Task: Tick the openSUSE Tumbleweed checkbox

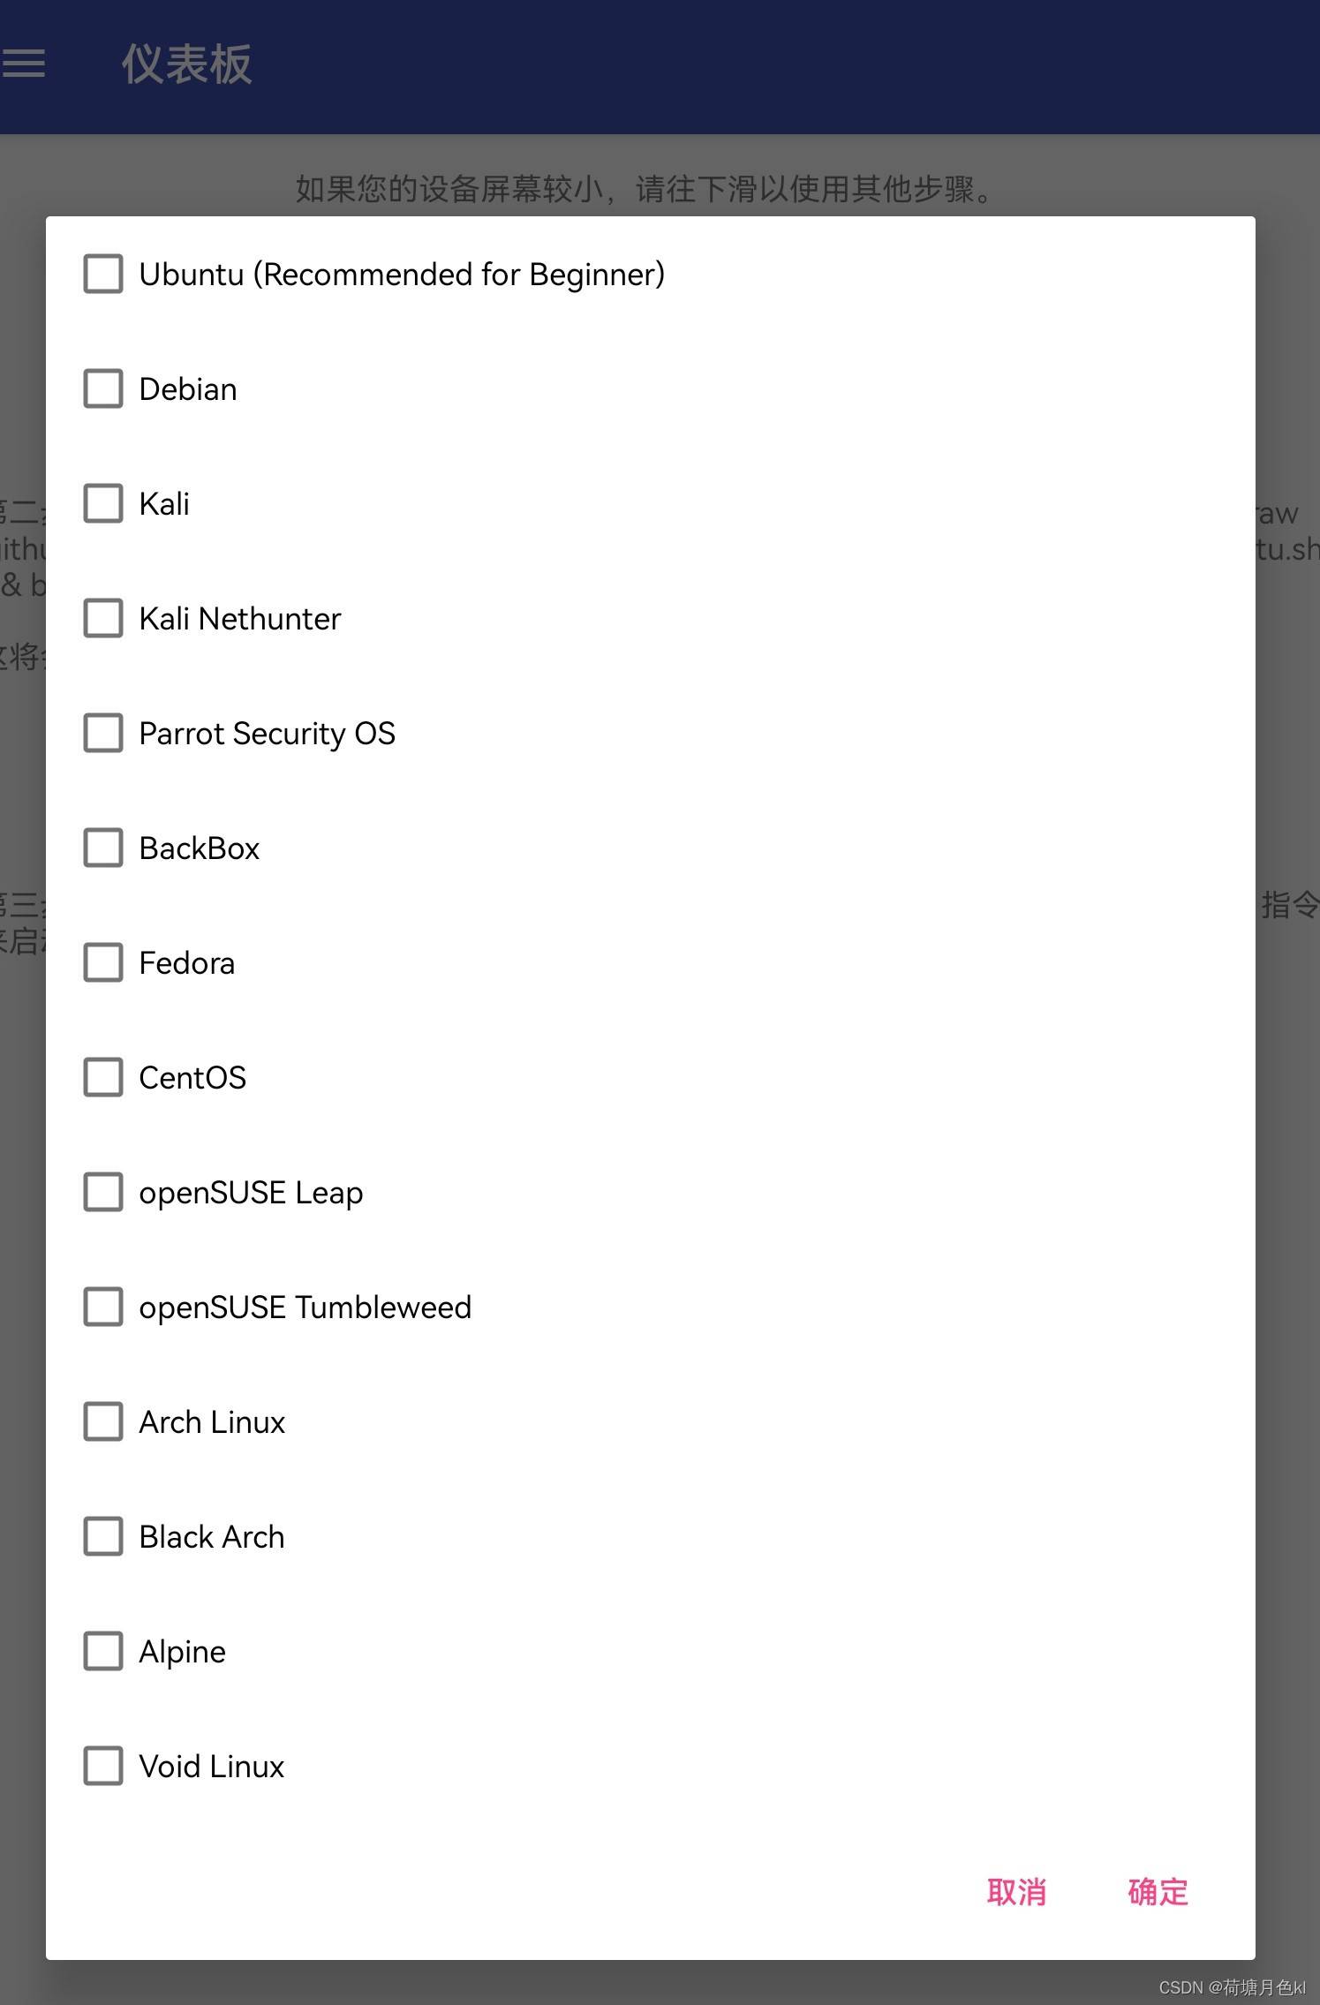Action: coord(103,1307)
